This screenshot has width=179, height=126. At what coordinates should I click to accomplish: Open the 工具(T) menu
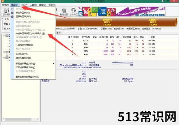click(x=33, y=5)
